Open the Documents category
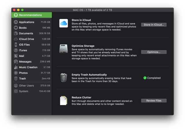This screenshot has width=185, height=130. [32, 33]
